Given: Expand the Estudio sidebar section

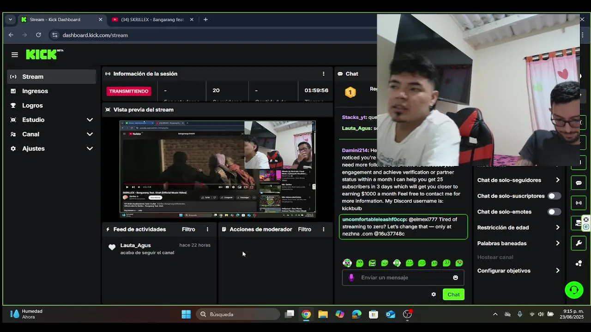Looking at the screenshot, I should (51, 120).
